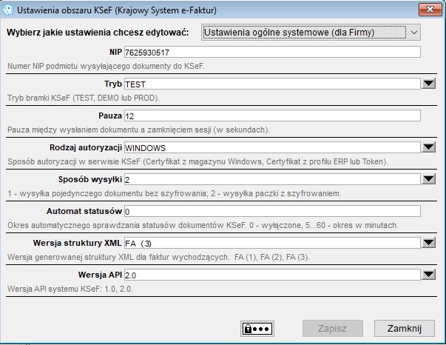Click the Zapisz button
Image resolution: width=446 pixels, height=345 pixels.
333,329
